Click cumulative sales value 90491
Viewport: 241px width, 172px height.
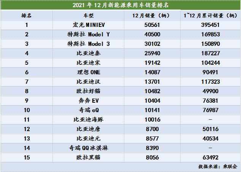[x=211, y=72]
